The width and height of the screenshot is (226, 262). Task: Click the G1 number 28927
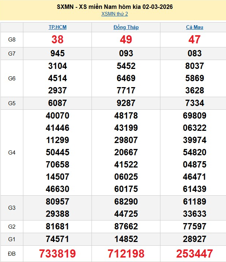[195, 238]
